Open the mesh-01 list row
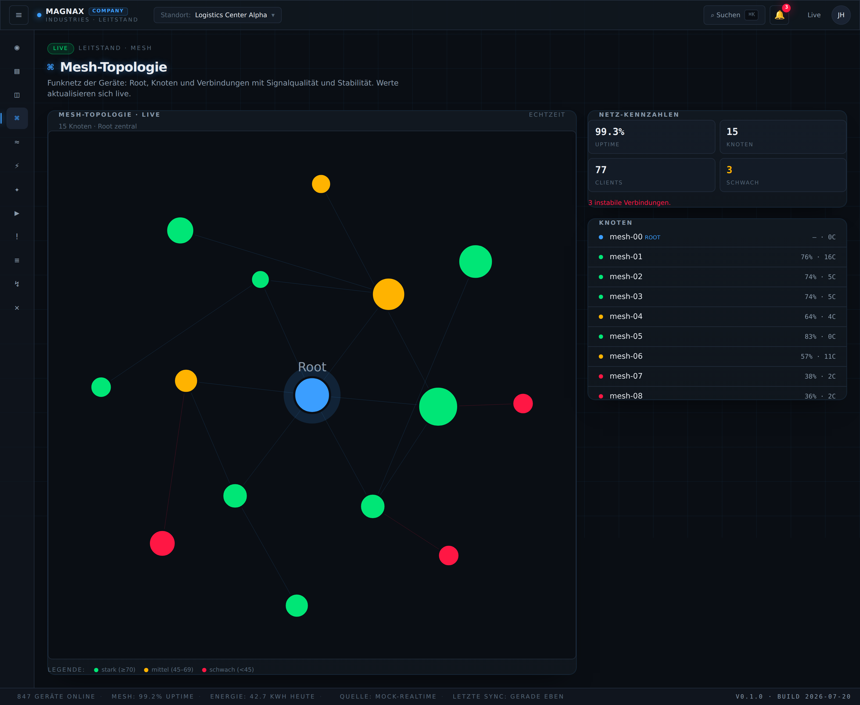 click(717, 257)
